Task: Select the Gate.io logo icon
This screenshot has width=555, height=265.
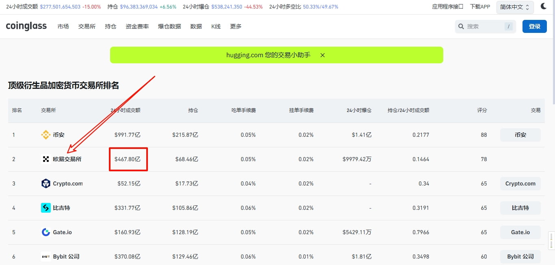Action: click(x=46, y=232)
